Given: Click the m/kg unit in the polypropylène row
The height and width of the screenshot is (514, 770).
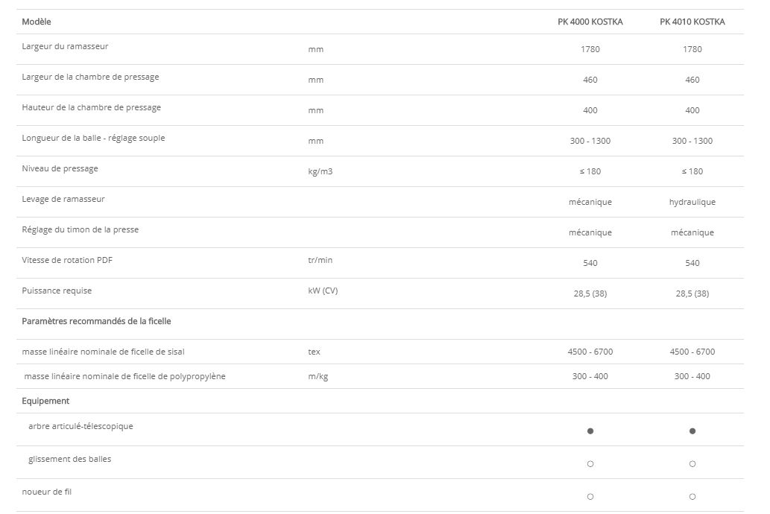Looking at the screenshot, I should point(318,376).
